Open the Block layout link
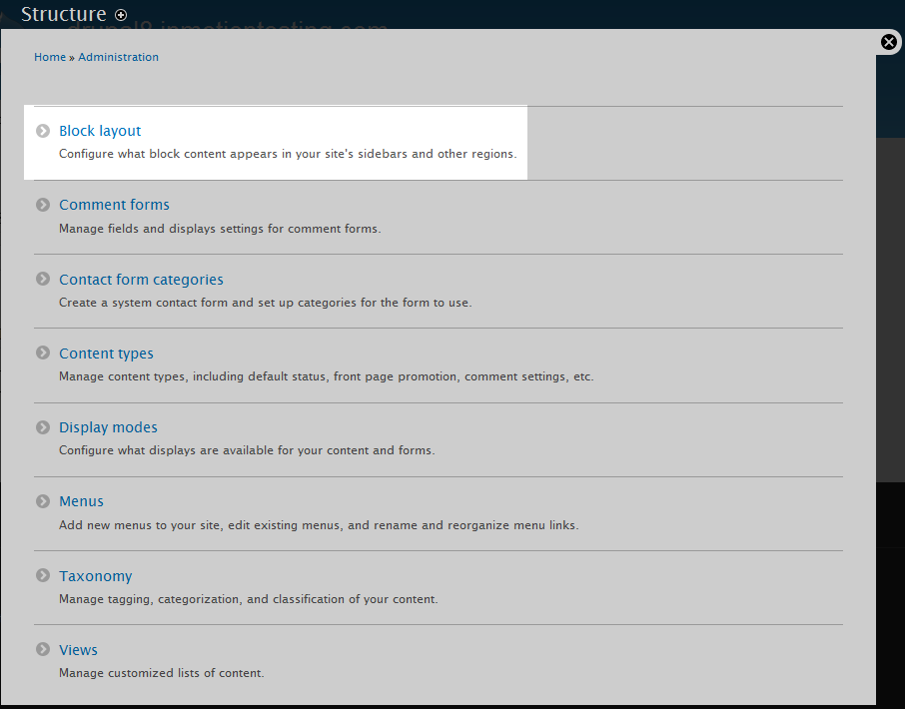The width and height of the screenshot is (905, 709). pyautogui.click(x=100, y=131)
